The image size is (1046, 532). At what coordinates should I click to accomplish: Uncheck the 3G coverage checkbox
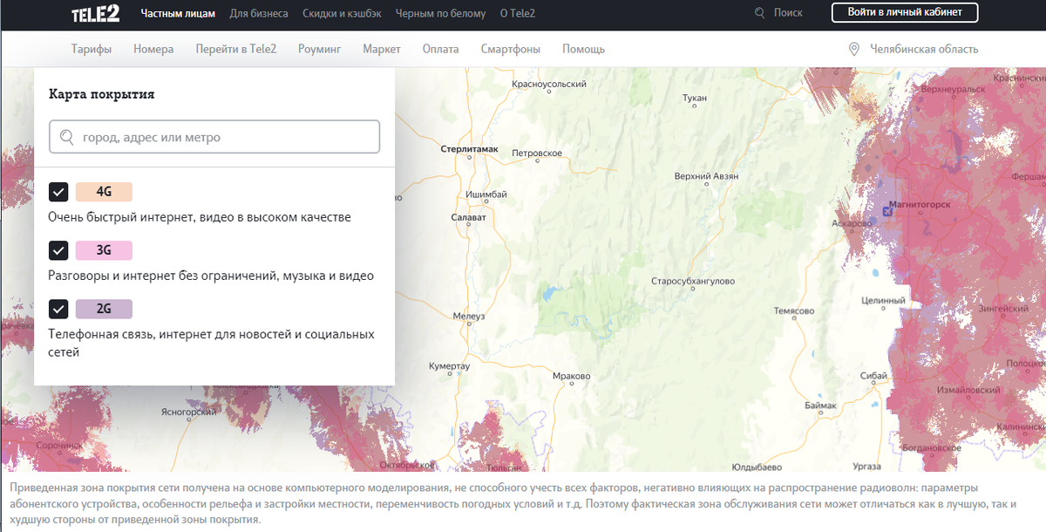coord(58,250)
